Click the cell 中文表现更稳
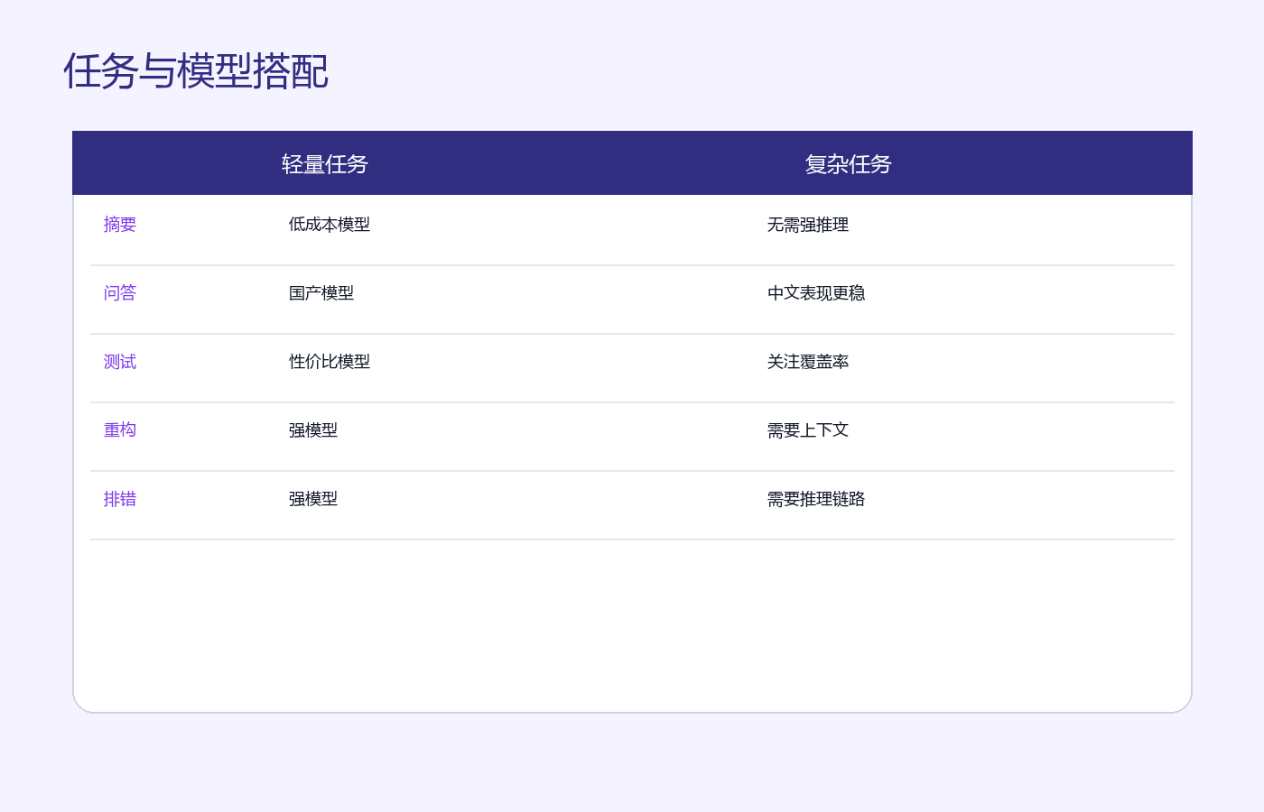1264x812 pixels. pos(816,293)
